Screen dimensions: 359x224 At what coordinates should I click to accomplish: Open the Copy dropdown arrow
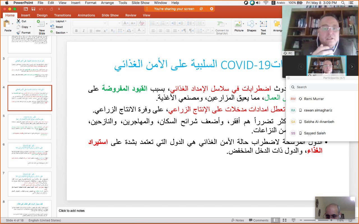click(x=30, y=27)
